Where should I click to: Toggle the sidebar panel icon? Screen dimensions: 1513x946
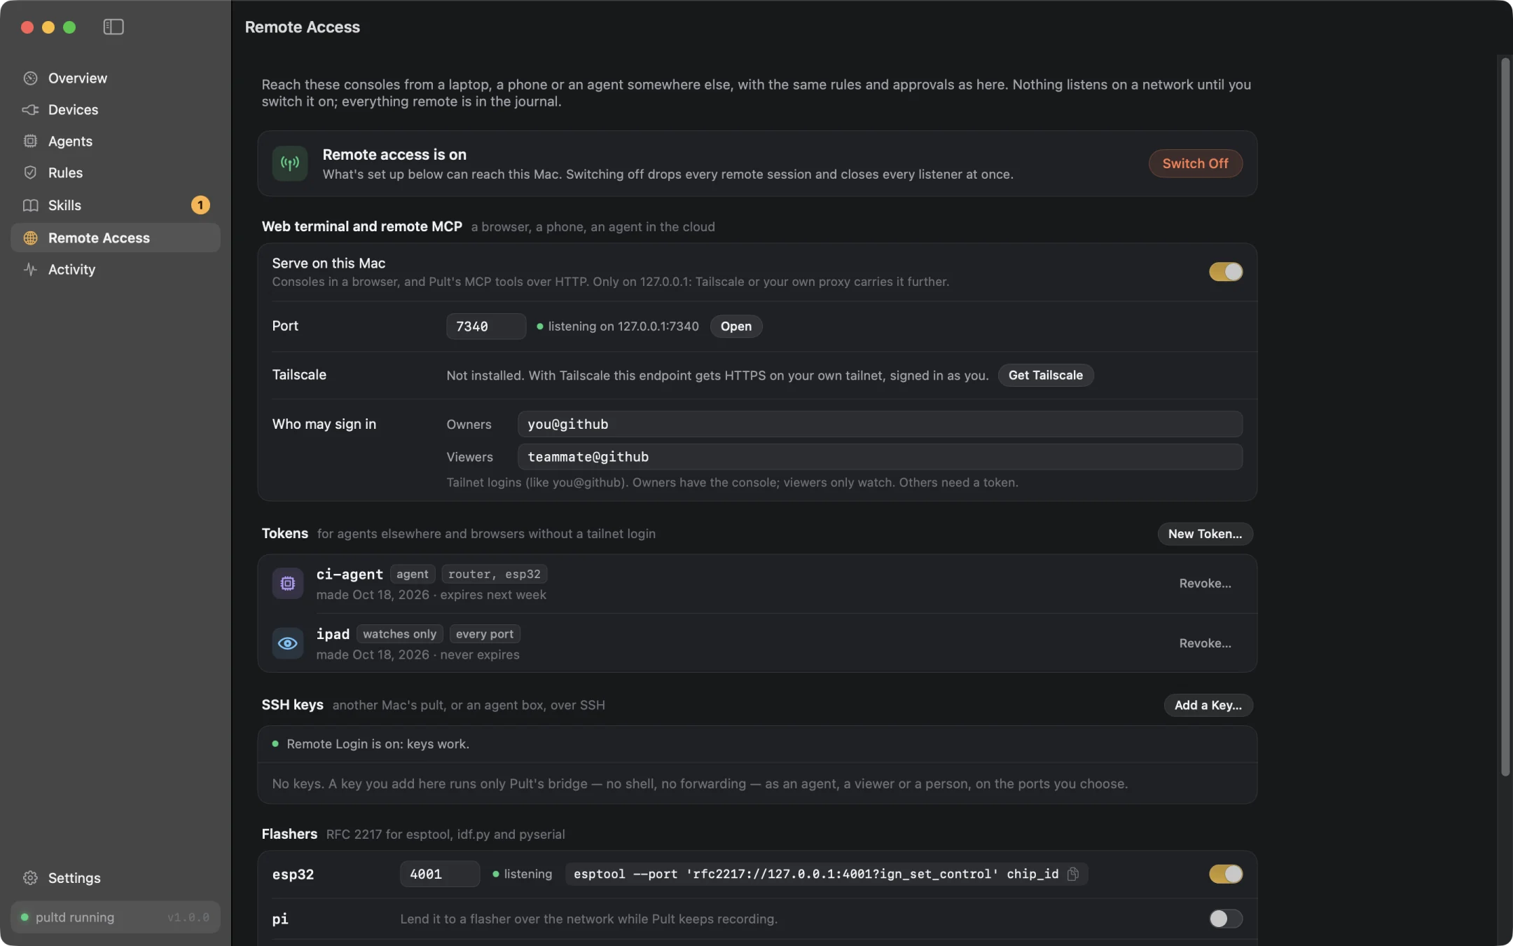pos(113,27)
